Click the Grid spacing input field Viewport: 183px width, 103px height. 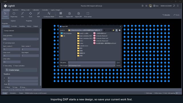tap(178, 93)
